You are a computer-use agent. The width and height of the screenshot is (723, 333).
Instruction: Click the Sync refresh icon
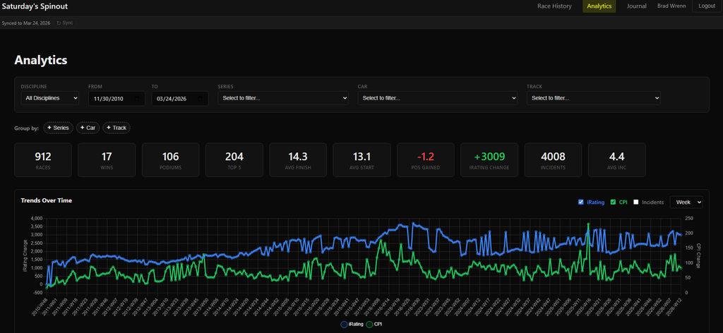click(x=59, y=23)
